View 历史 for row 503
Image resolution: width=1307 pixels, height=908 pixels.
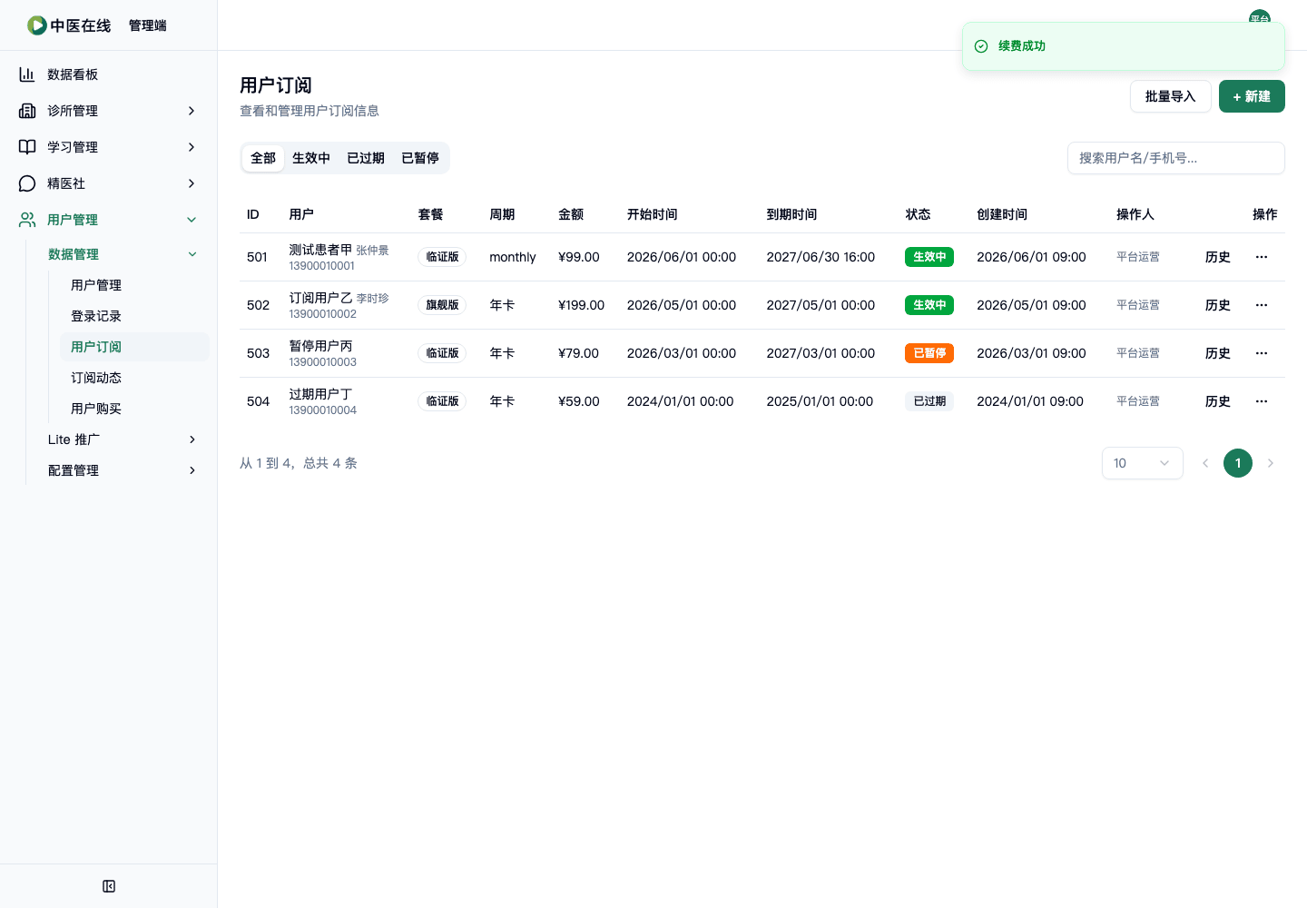(1218, 353)
